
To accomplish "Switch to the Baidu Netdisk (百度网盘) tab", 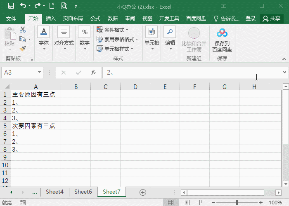I will [196, 19].
